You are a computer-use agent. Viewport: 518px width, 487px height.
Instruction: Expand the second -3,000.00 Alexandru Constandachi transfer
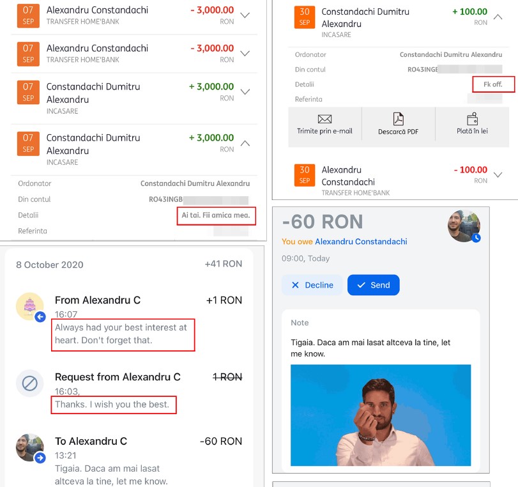tap(245, 53)
